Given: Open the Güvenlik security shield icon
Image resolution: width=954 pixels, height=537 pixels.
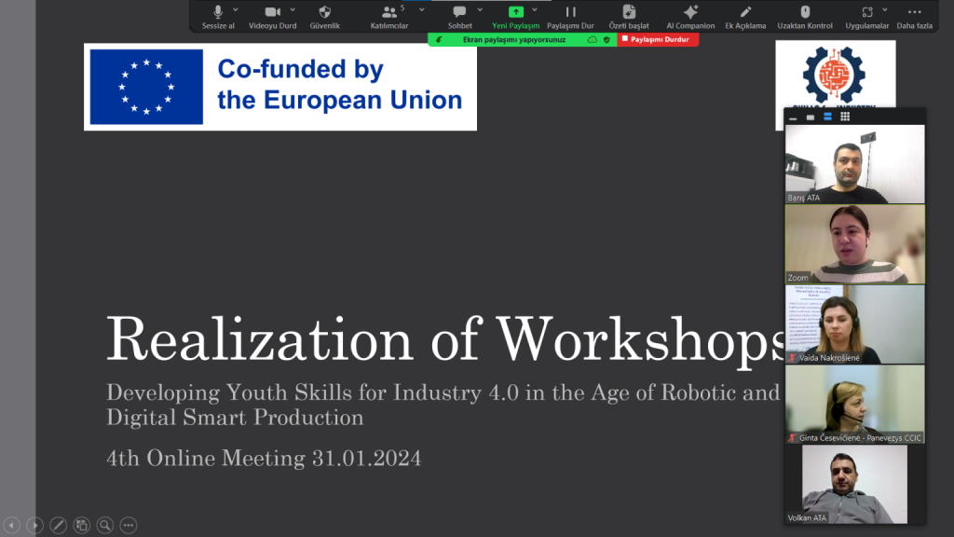Looking at the screenshot, I should tap(324, 12).
